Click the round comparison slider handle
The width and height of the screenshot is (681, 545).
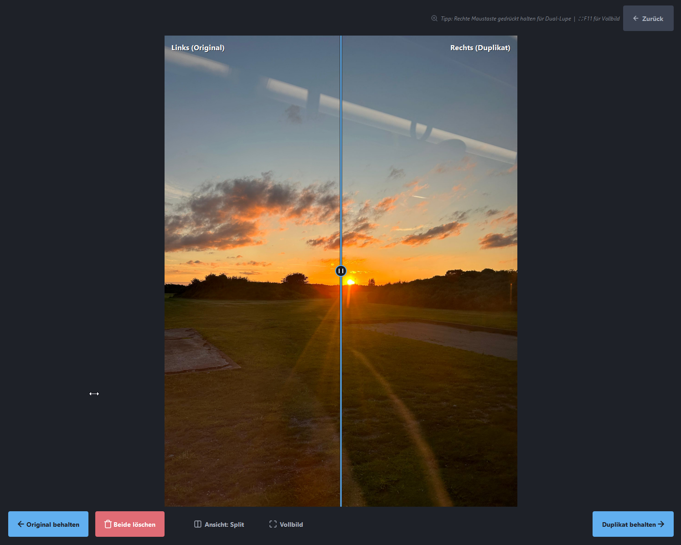341,271
